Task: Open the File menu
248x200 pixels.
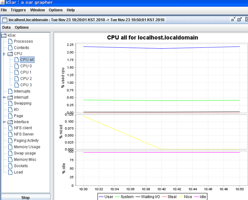Action: (x=4, y=10)
